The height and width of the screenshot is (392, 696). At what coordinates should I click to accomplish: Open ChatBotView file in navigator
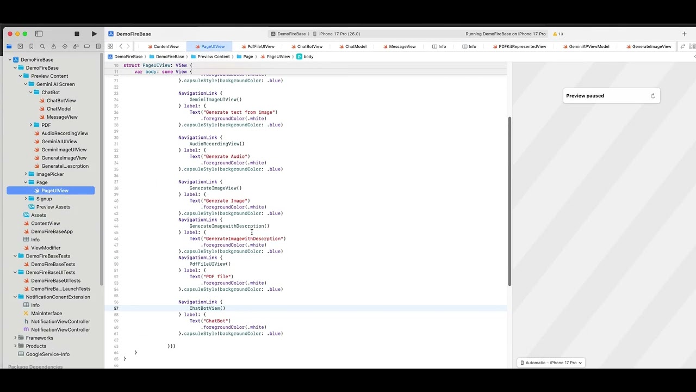point(61,101)
